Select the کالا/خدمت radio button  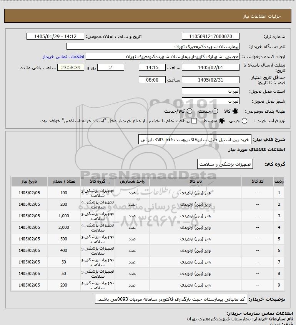click(189, 111)
